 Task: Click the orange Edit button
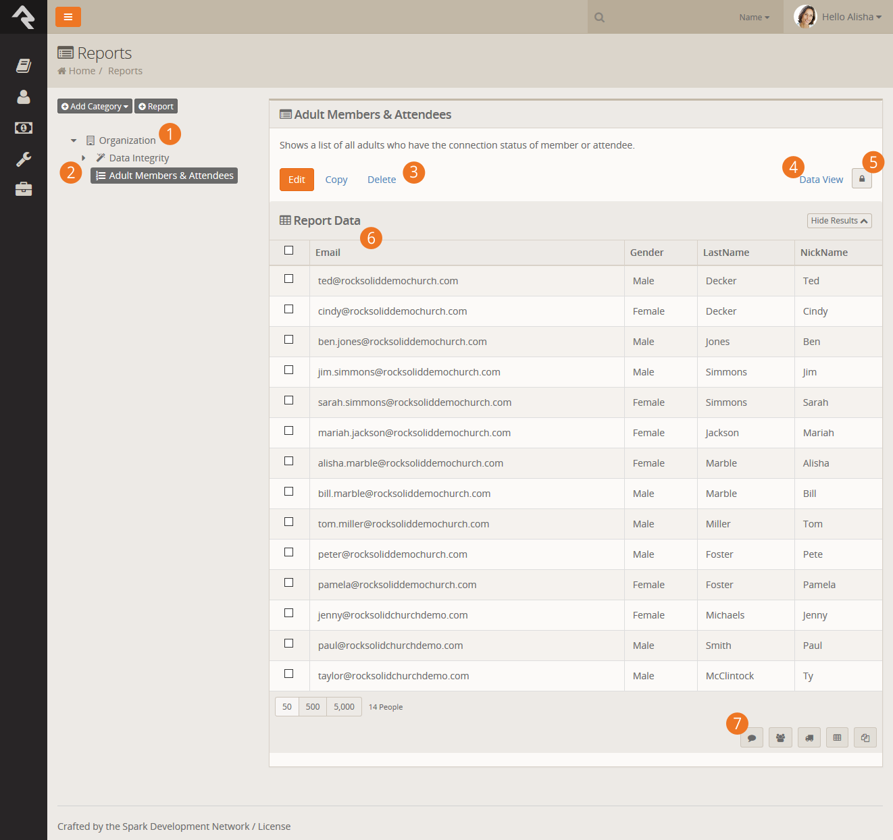pos(297,180)
